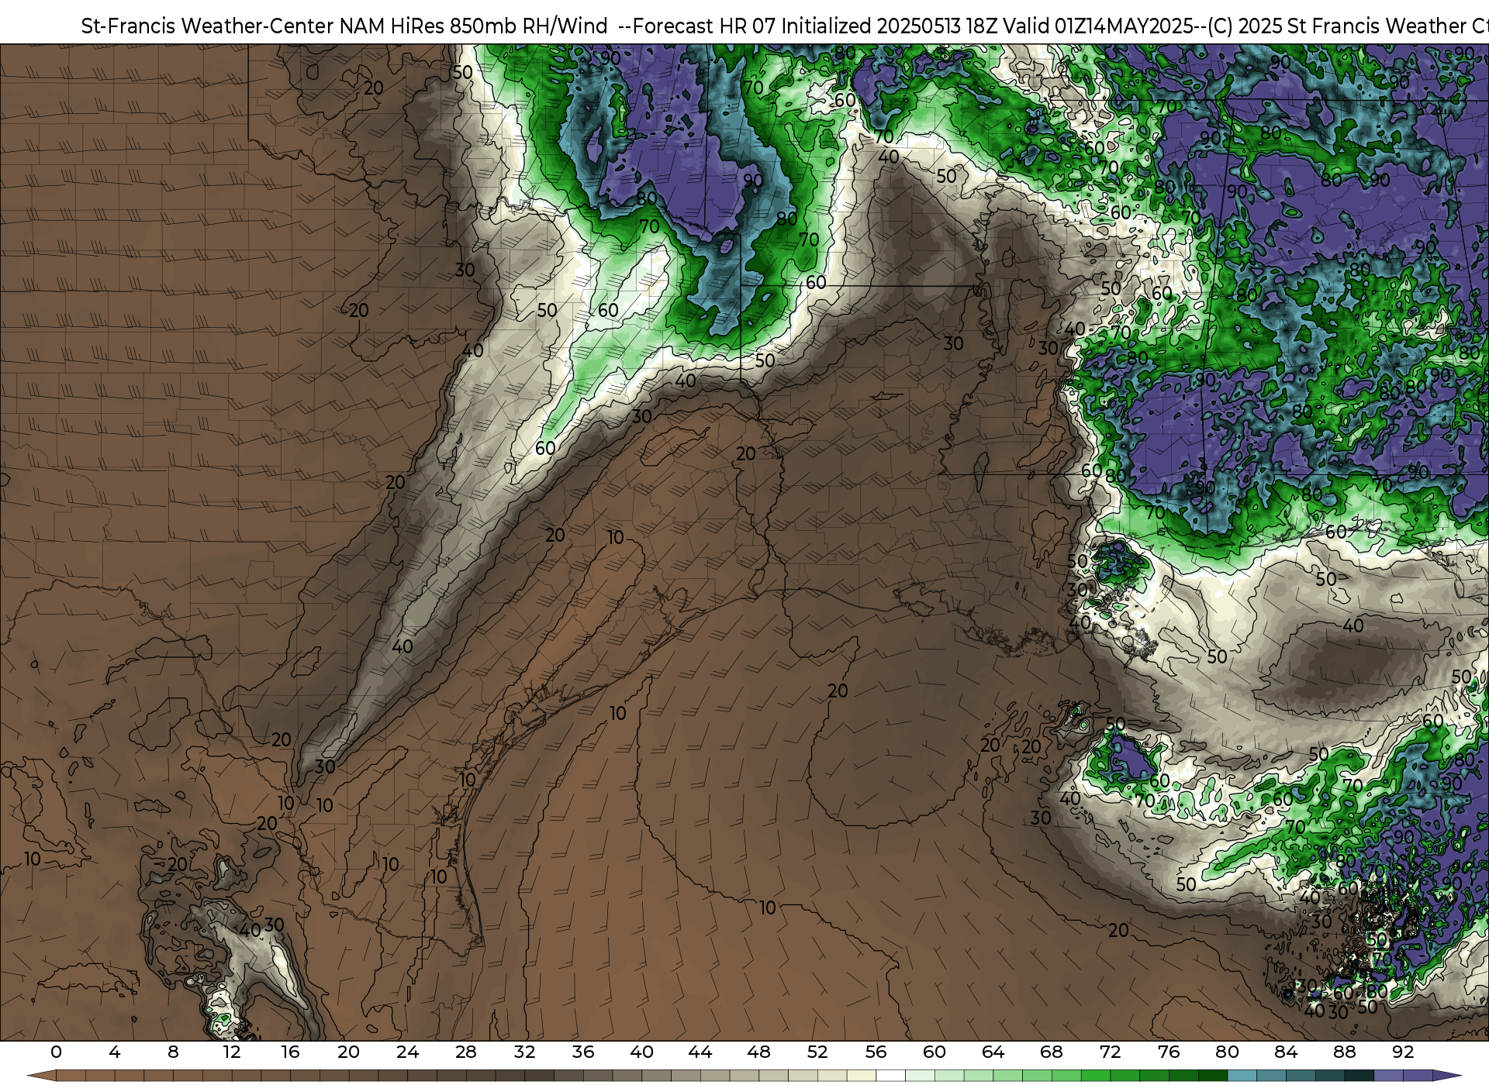Click the colorbar tick label '92'

click(1403, 1052)
